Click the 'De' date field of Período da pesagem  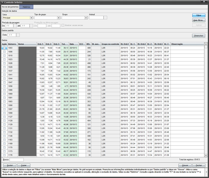pos(9,26)
